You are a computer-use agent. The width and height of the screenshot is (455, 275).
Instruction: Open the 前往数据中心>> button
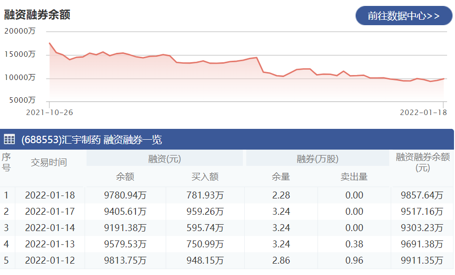coord(404,16)
